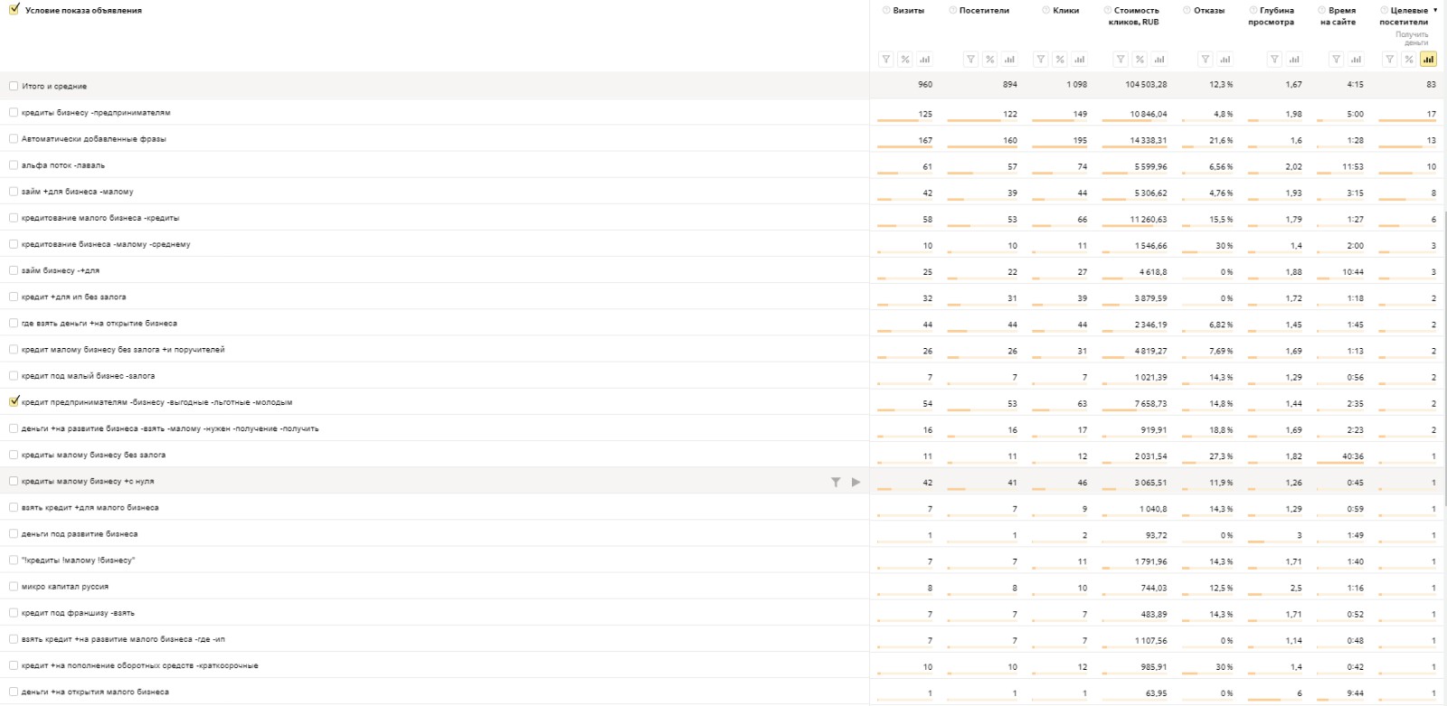The height and width of the screenshot is (706, 1447).
Task: Sort by the Визиты column header
Action: point(908,11)
